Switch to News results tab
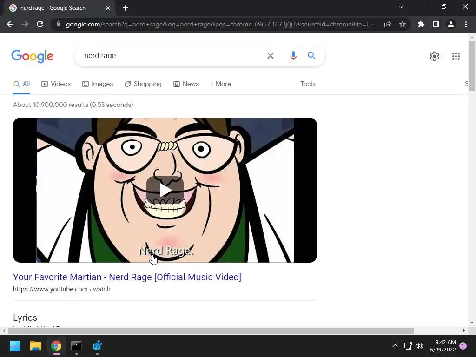The image size is (476, 357). pos(186,84)
